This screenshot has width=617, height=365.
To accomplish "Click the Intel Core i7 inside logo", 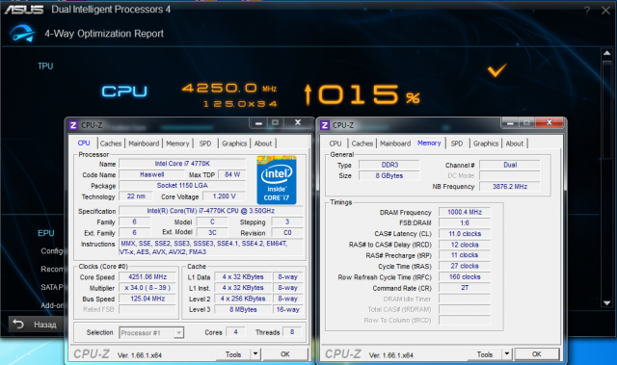I will click(x=277, y=180).
